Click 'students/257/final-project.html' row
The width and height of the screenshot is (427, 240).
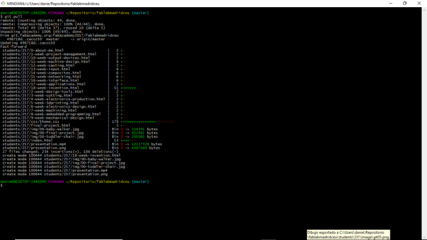click(x=64, y=125)
